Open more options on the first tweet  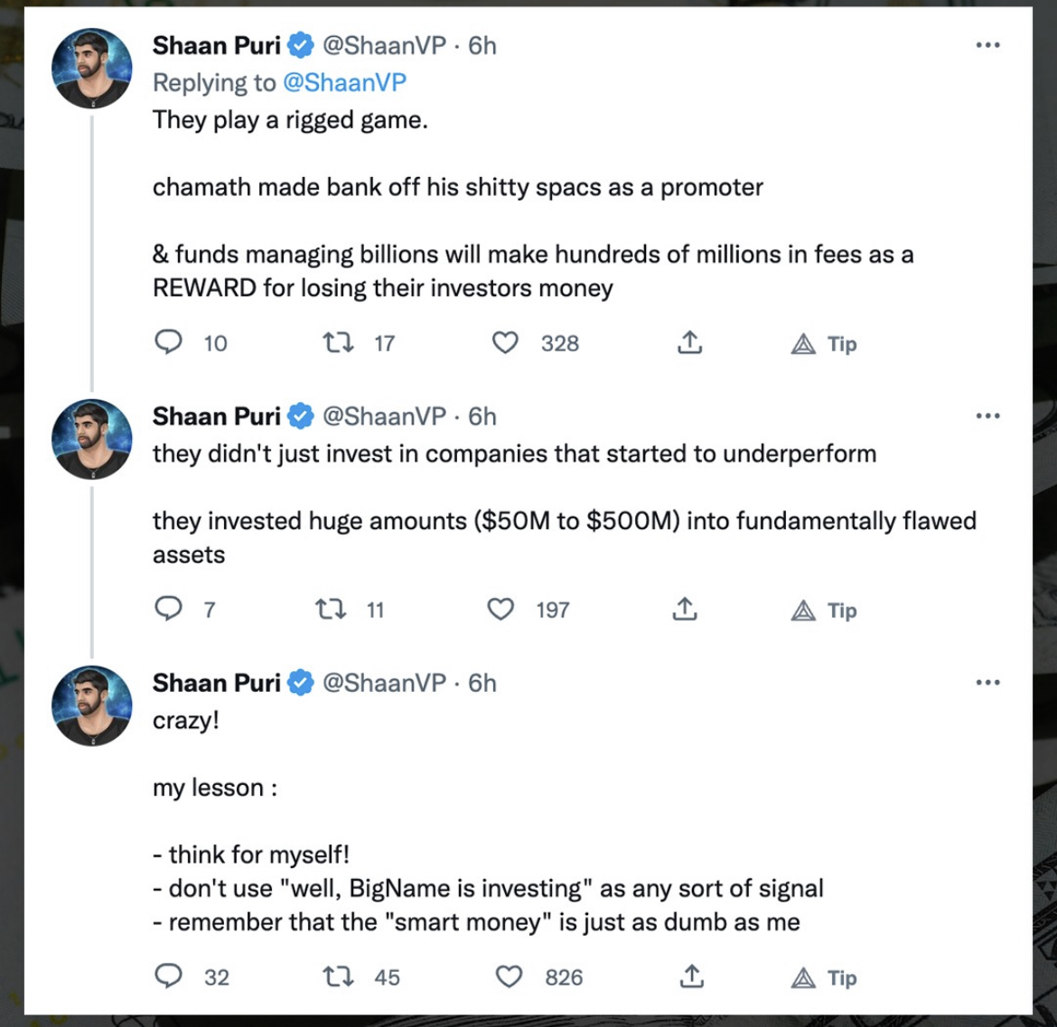[x=987, y=45]
